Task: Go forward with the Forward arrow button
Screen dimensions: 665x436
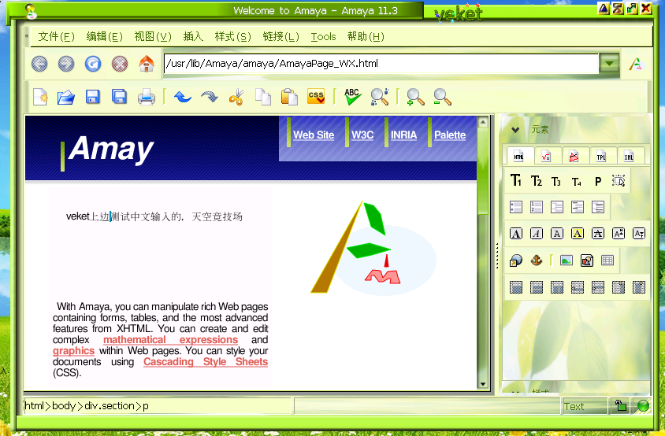Action: click(x=66, y=64)
